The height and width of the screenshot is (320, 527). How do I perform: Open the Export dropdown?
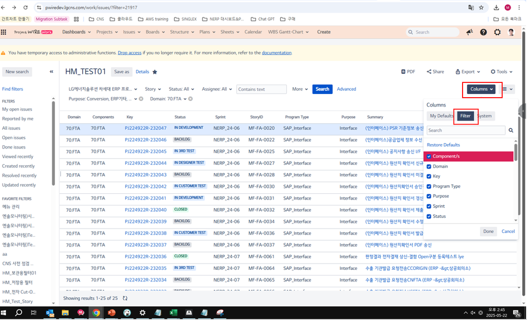click(x=467, y=72)
